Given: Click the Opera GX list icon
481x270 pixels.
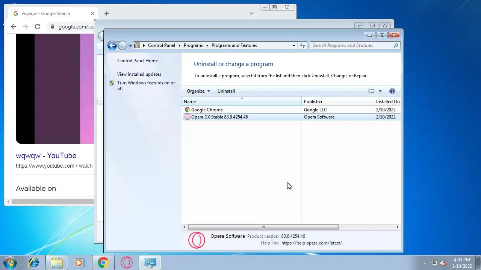Looking at the screenshot, I should click(188, 117).
